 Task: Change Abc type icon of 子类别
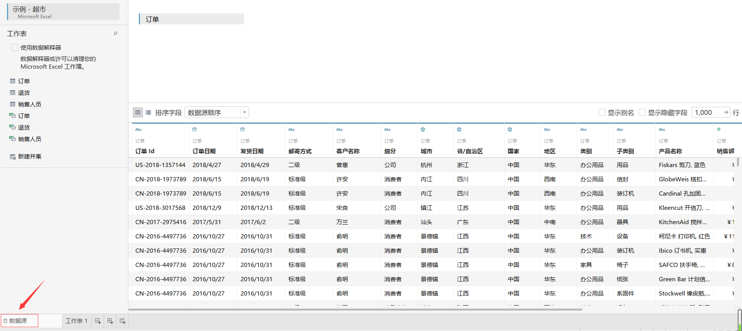pyautogui.click(x=620, y=130)
